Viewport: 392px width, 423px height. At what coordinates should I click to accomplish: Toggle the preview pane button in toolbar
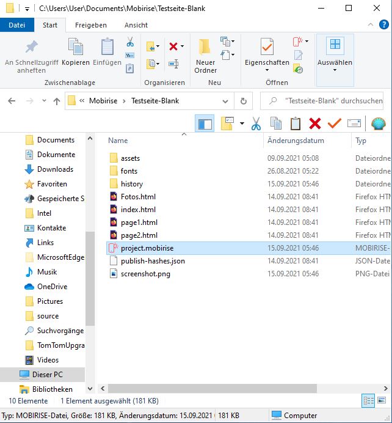pos(205,123)
